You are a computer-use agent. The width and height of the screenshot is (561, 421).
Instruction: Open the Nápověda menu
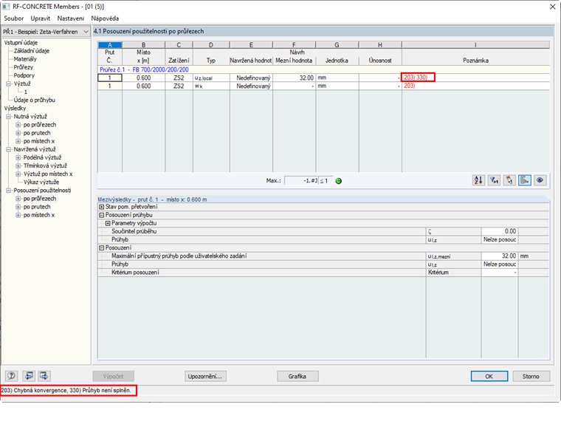point(105,18)
